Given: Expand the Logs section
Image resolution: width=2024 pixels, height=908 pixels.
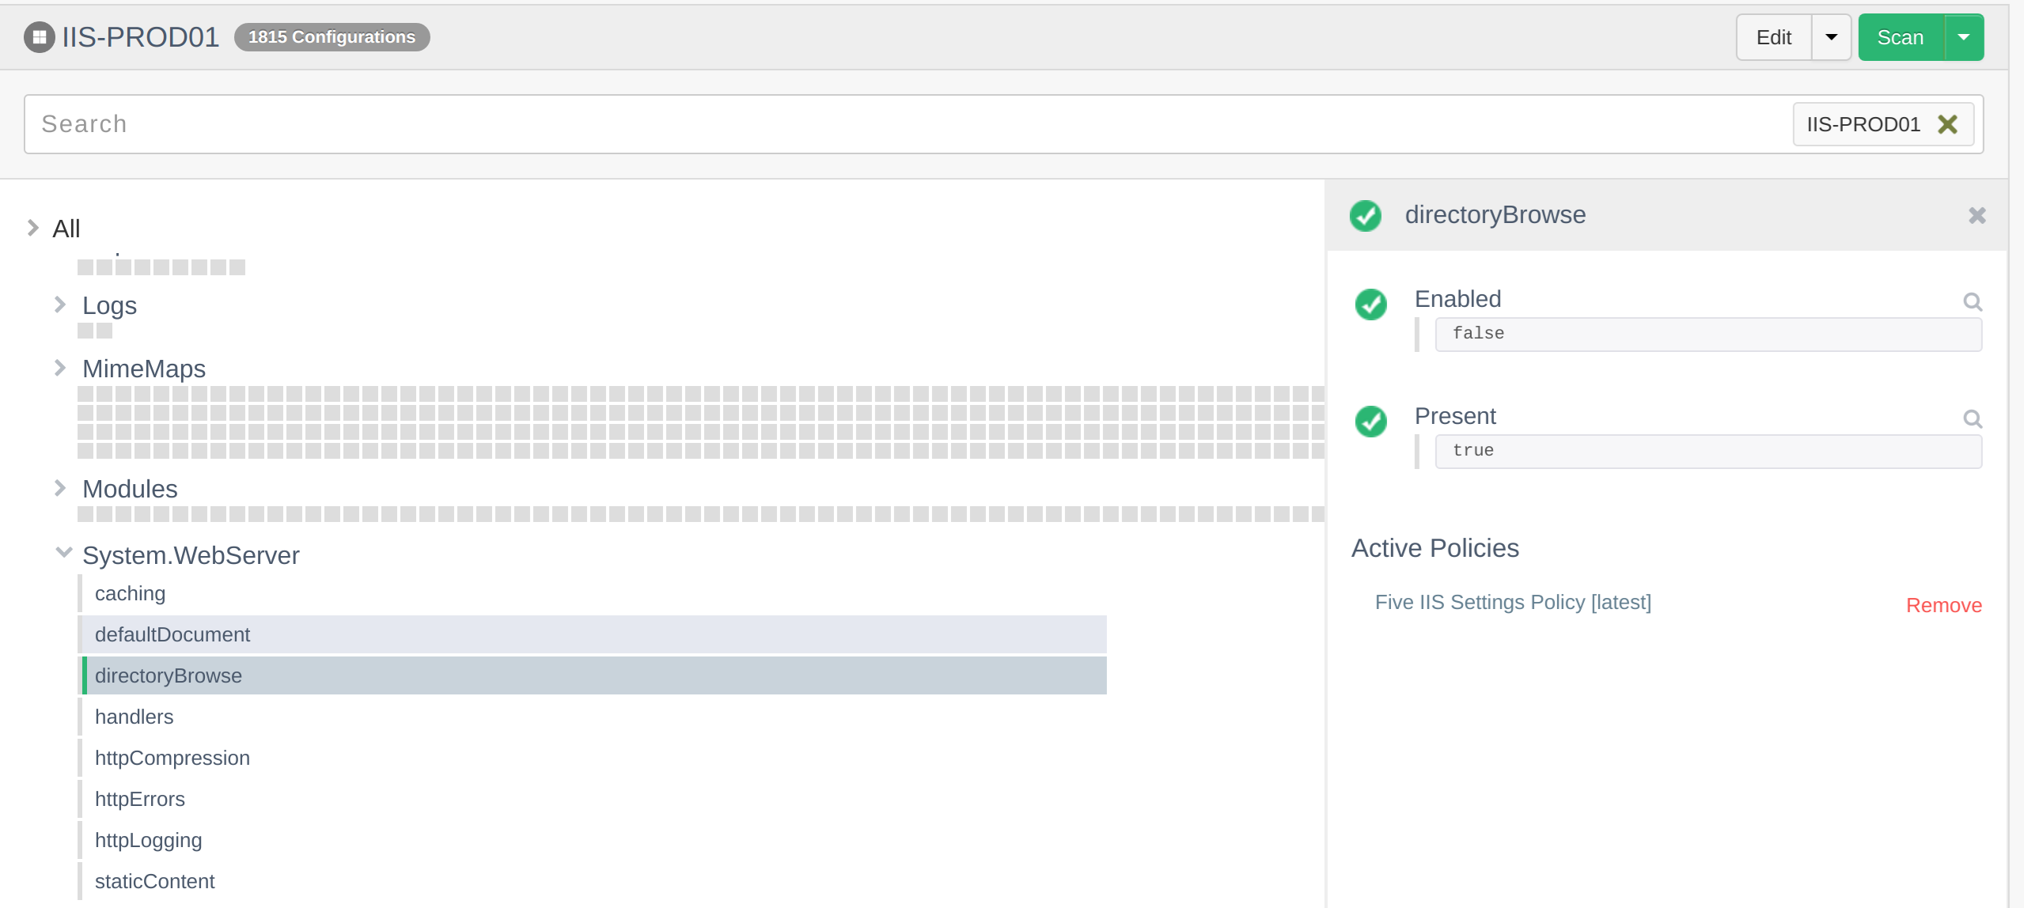Looking at the screenshot, I should coord(59,305).
